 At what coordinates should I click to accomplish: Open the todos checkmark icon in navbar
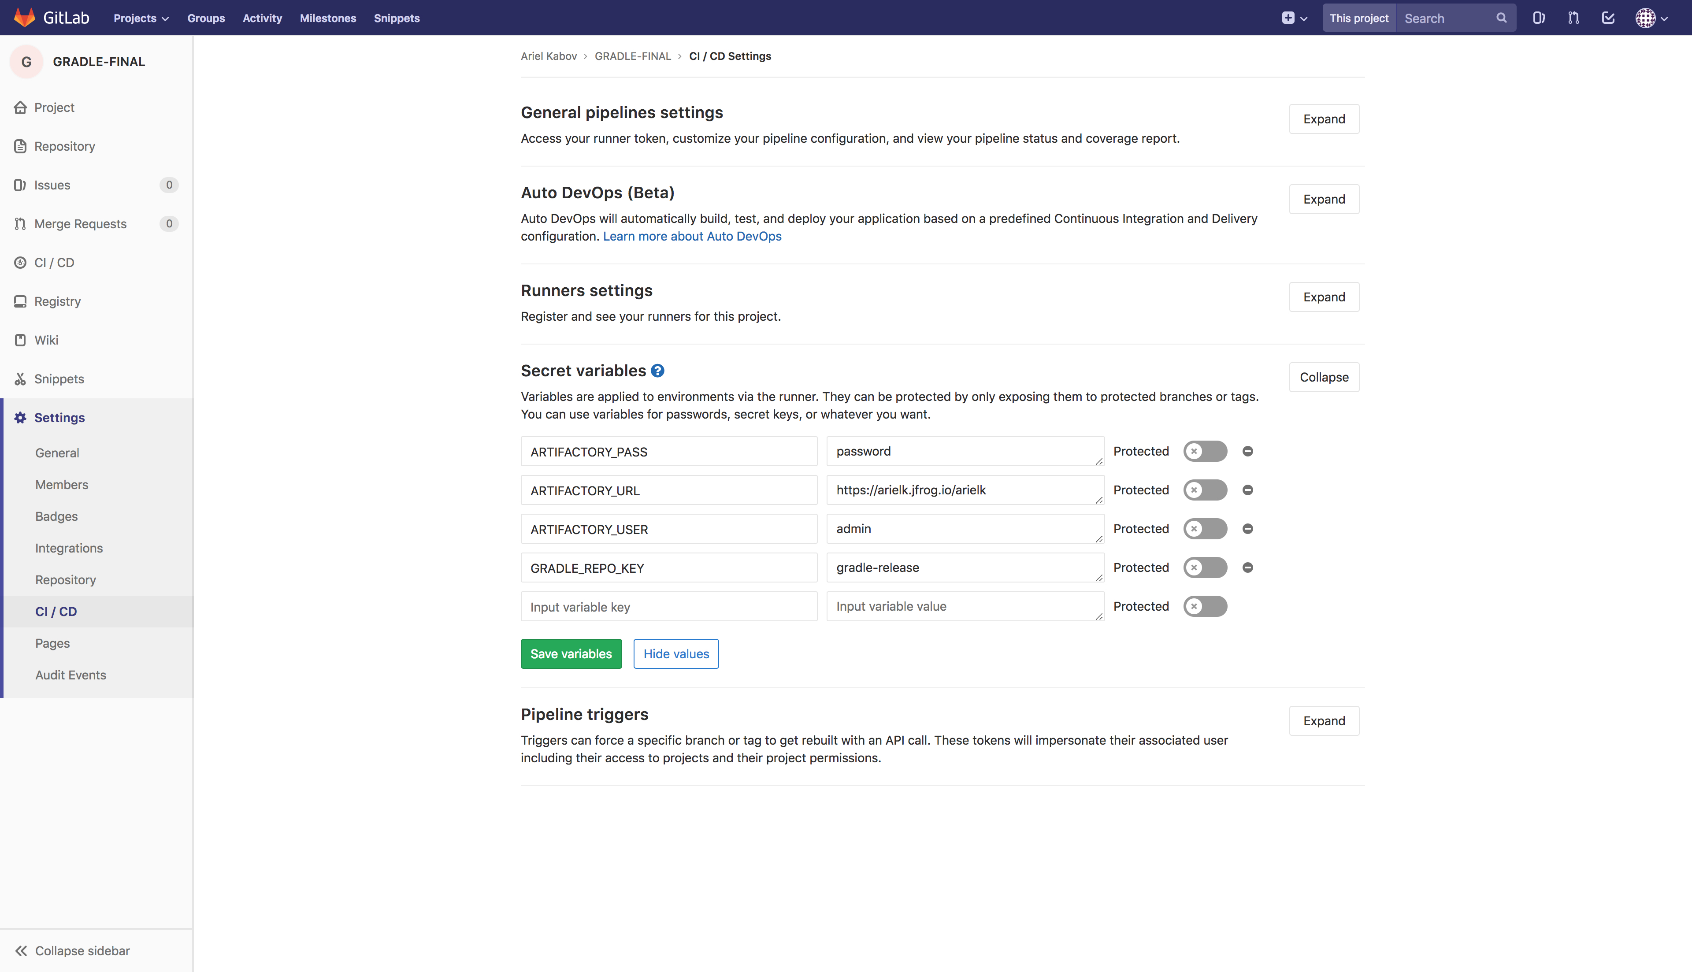click(x=1608, y=18)
